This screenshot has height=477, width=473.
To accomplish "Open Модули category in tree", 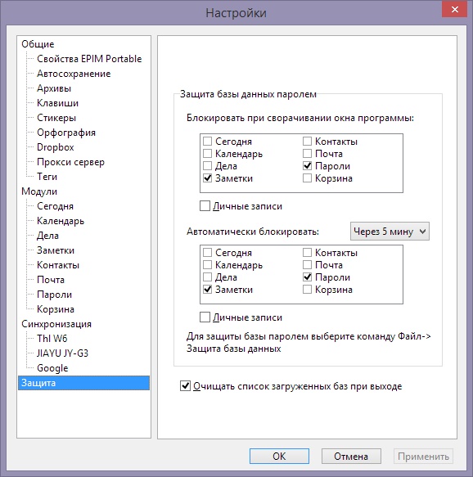I will [39, 191].
